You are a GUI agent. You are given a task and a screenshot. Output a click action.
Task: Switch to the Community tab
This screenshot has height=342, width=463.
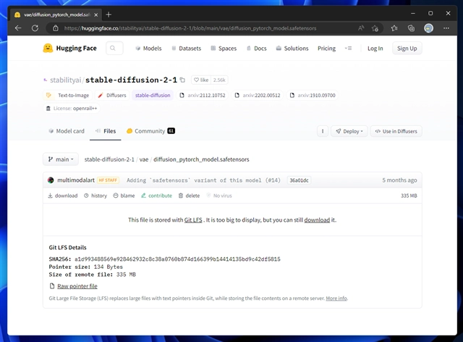coord(150,131)
